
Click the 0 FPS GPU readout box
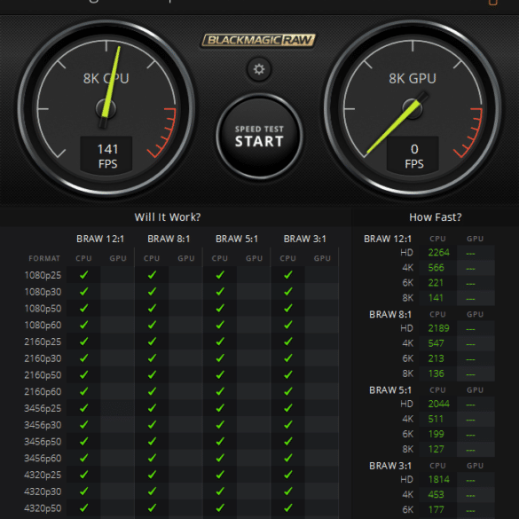413,155
